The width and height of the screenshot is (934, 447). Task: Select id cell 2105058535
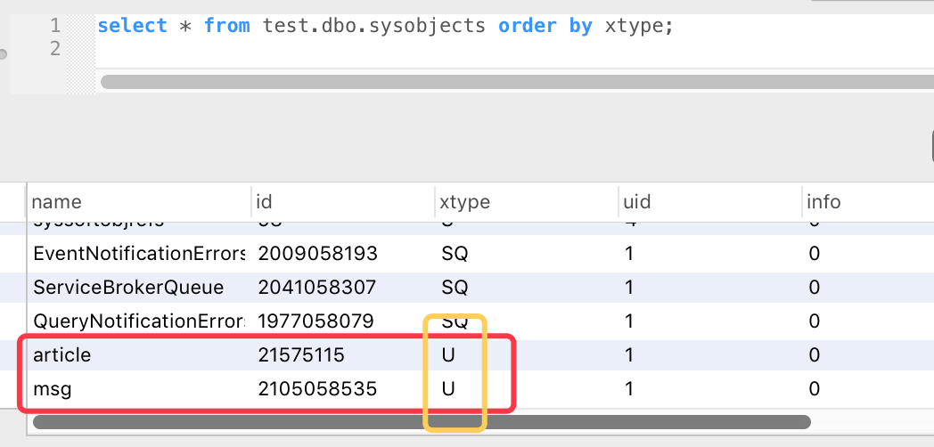317,389
